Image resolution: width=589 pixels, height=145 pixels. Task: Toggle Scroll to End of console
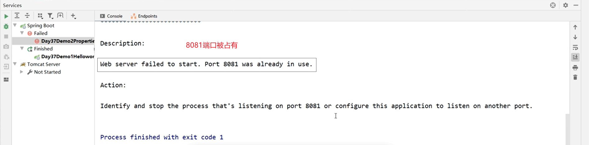pos(575,57)
